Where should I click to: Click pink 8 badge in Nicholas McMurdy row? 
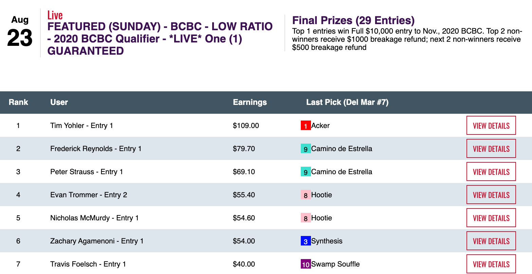click(306, 218)
